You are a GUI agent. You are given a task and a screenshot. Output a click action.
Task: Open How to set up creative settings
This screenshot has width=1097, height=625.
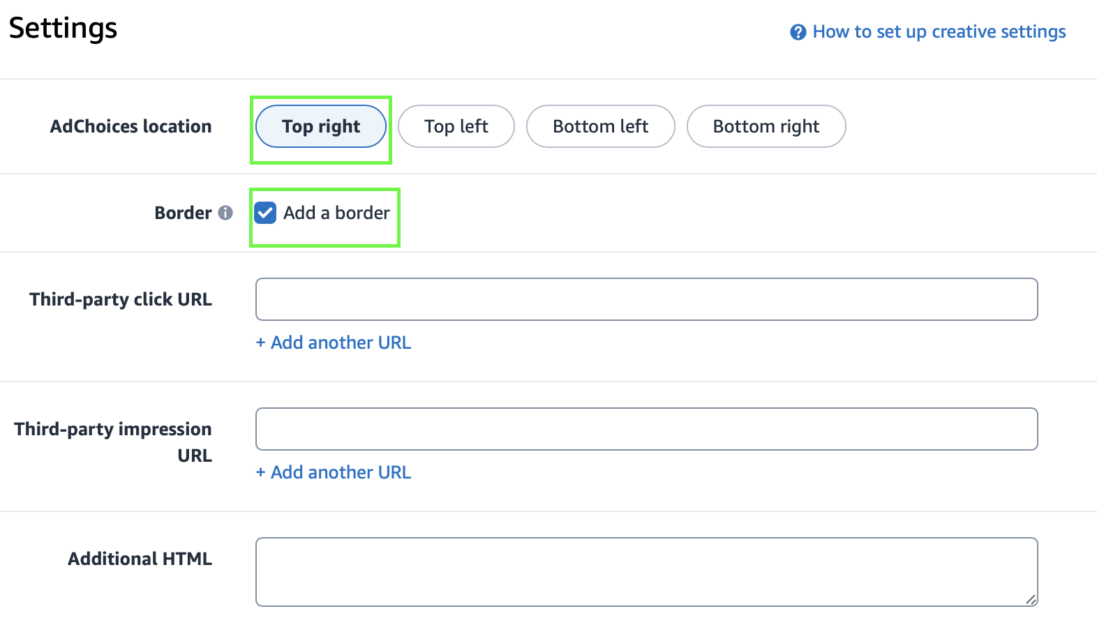click(939, 32)
